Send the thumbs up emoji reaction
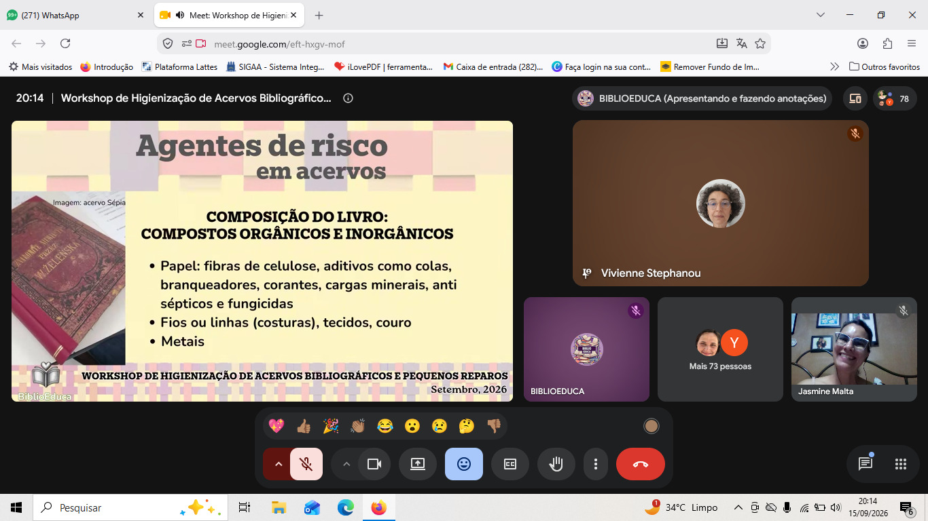 click(304, 426)
